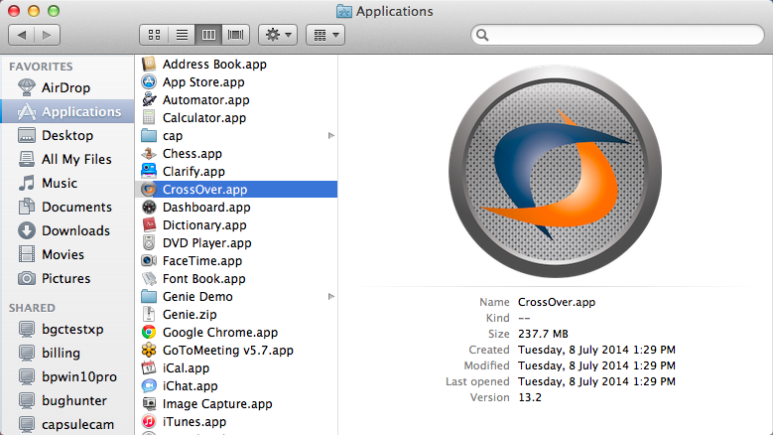Screen dimensions: 773x435
Task: Select Calculator.app icon
Action: click(x=149, y=118)
